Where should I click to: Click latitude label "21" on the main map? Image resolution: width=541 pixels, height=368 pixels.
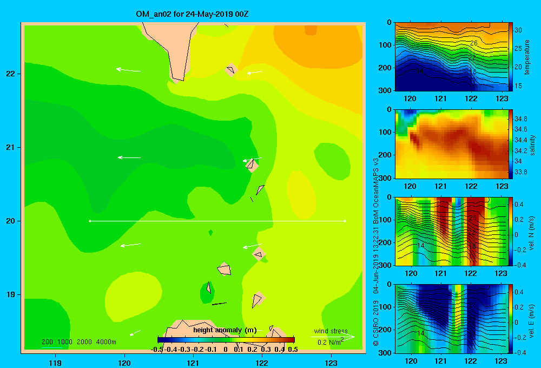[11, 147]
